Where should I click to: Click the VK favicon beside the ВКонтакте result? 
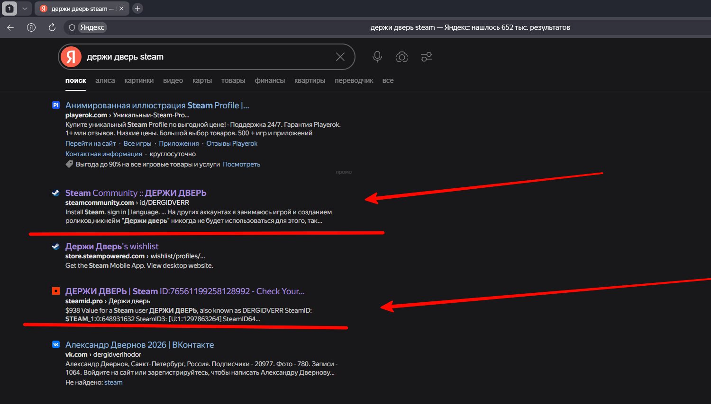[56, 344]
